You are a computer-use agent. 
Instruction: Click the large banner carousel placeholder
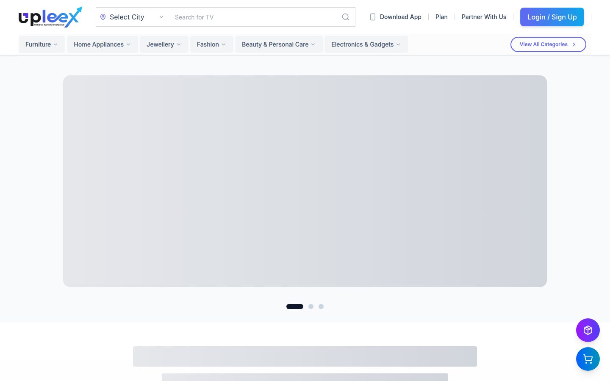tap(305, 181)
